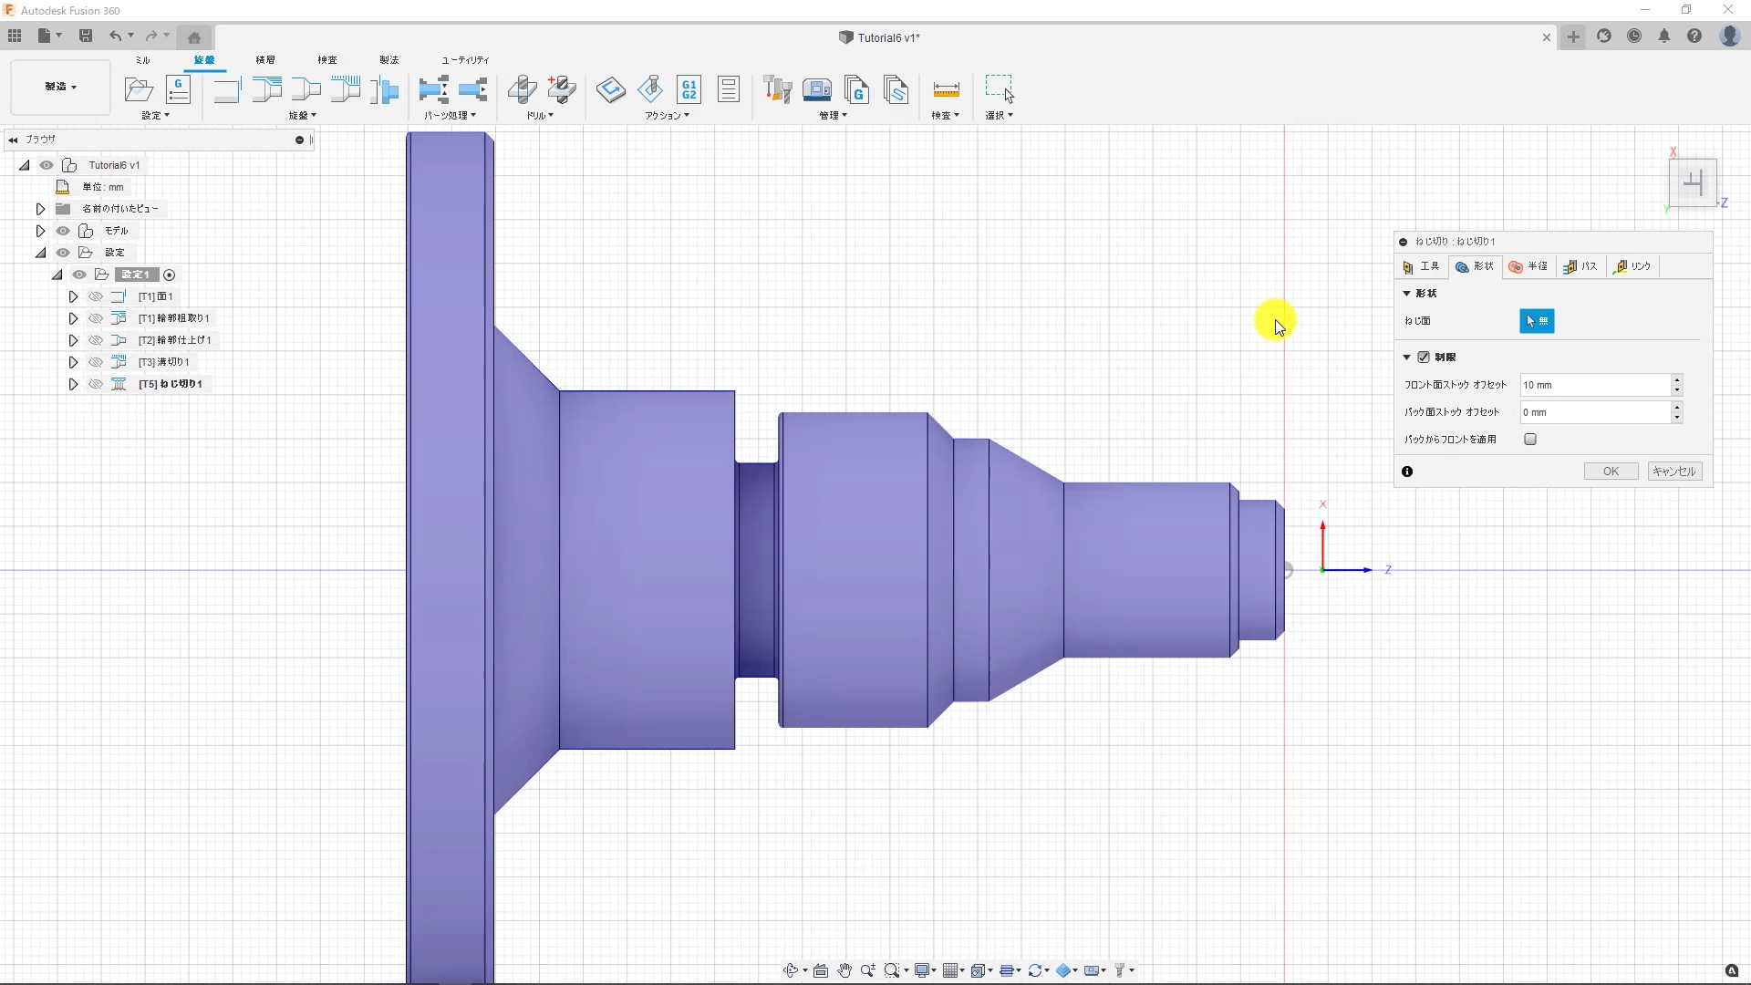Viewport: 1751px width, 985px height.
Task: Click the post process G1 G2 icon
Action: pos(689,89)
